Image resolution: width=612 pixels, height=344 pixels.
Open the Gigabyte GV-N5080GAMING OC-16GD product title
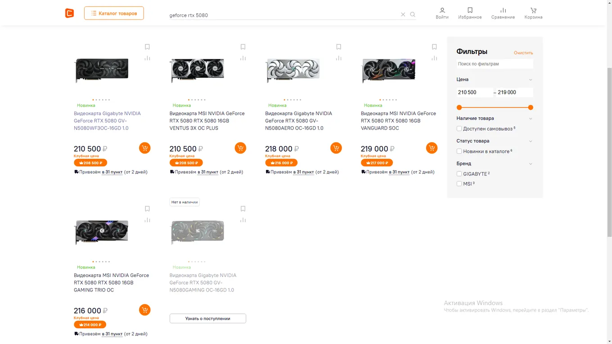(x=203, y=282)
